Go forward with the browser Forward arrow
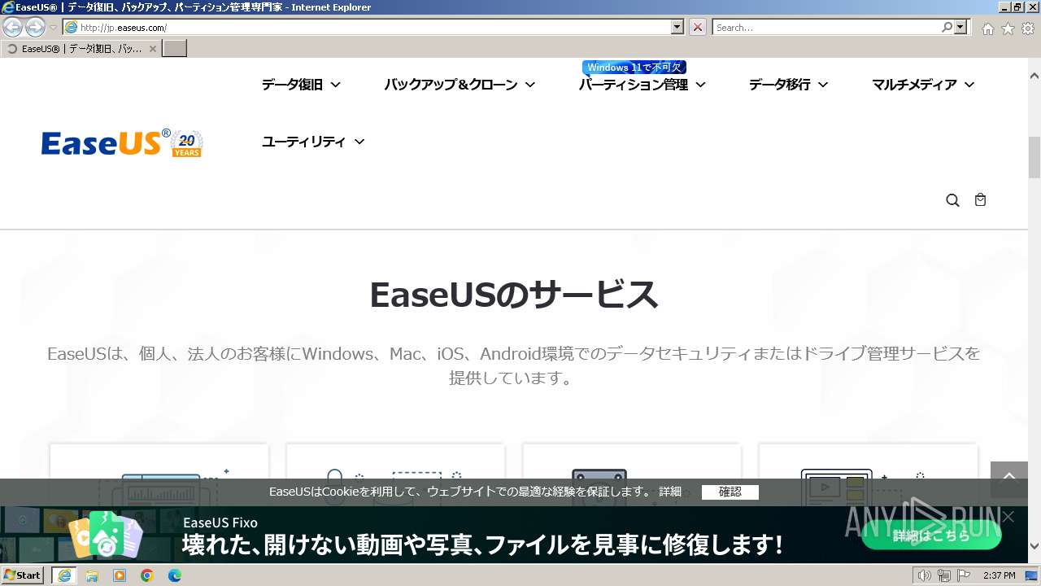 35,28
